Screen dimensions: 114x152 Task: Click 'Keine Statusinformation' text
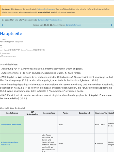(x=8, y=57)
